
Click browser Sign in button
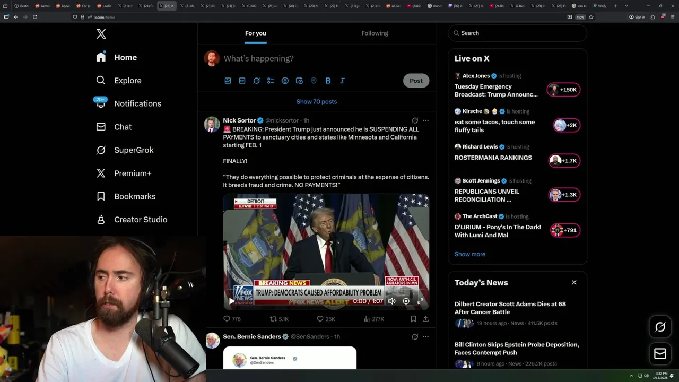(637, 17)
